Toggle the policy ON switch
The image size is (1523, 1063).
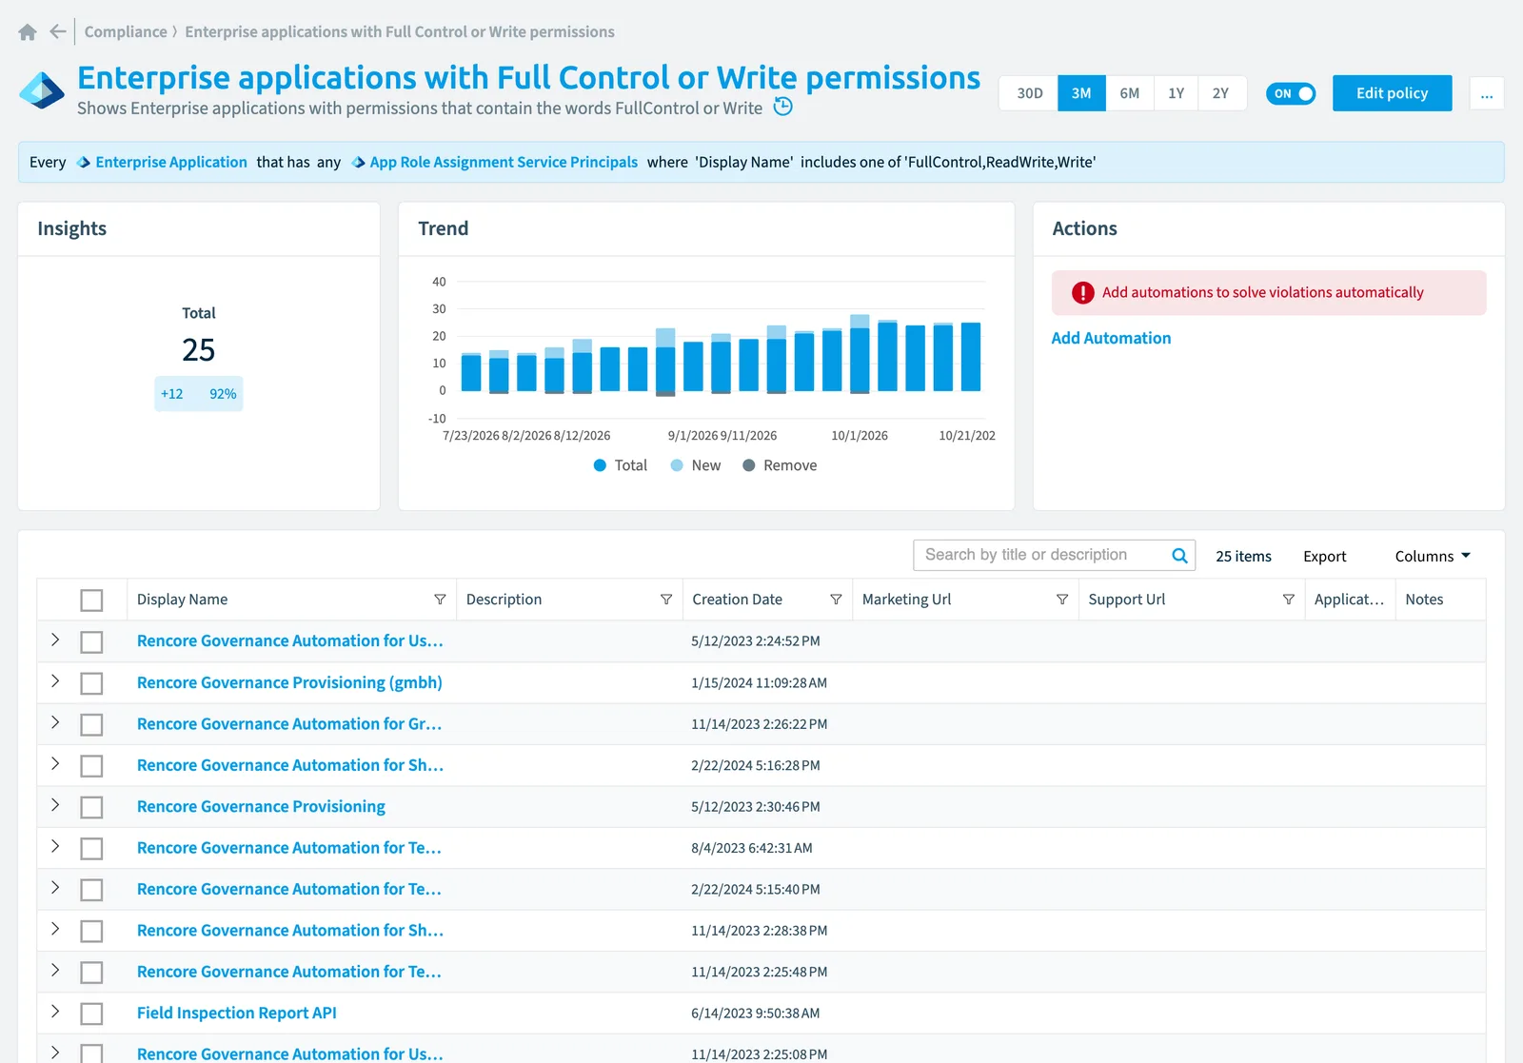[1291, 93]
